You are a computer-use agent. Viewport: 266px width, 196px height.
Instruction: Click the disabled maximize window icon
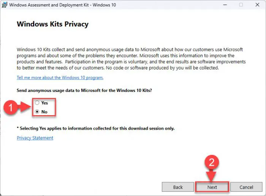(241, 5)
